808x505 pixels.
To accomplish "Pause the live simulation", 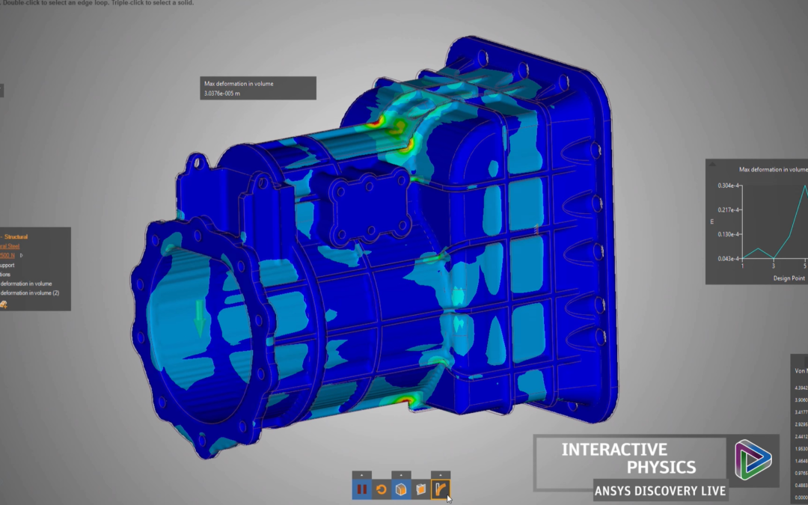I will click(x=362, y=489).
